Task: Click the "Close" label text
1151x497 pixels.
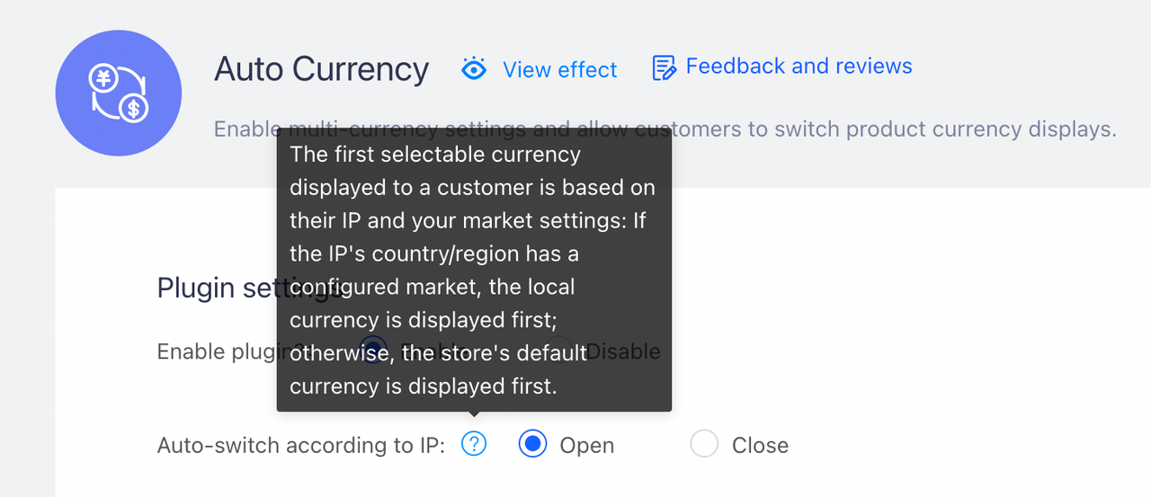Action: tap(760, 445)
